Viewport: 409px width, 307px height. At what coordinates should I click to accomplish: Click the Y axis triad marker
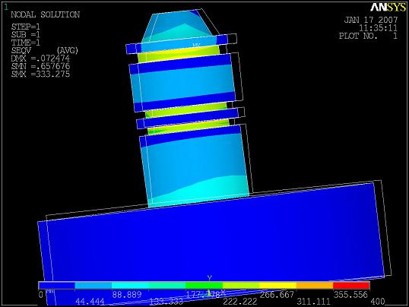210,278
